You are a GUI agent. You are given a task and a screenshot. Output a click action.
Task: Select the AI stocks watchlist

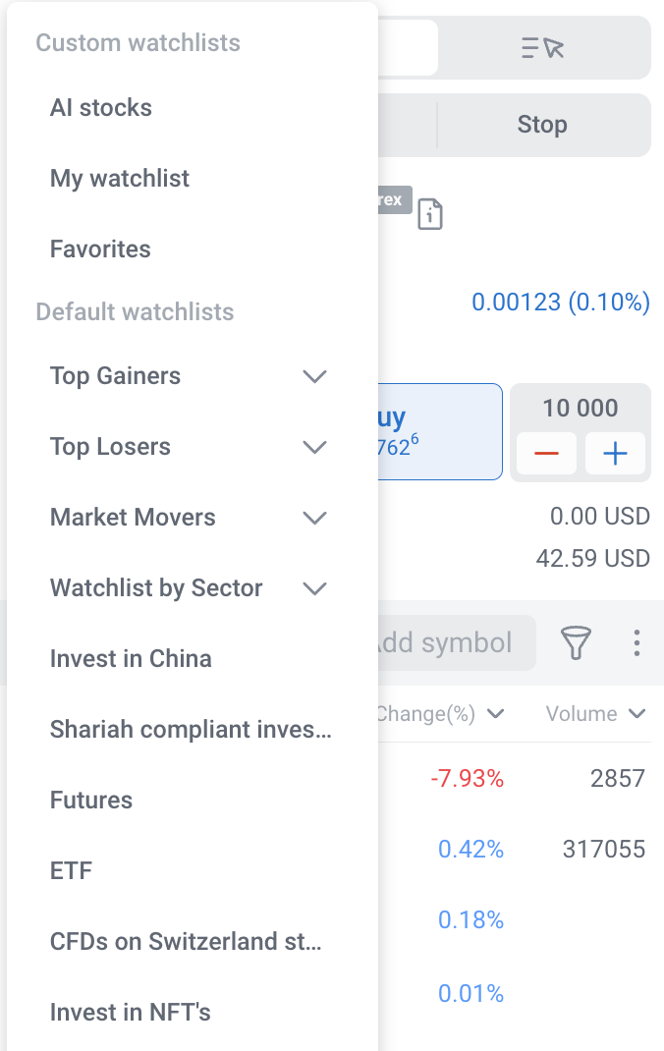click(101, 108)
